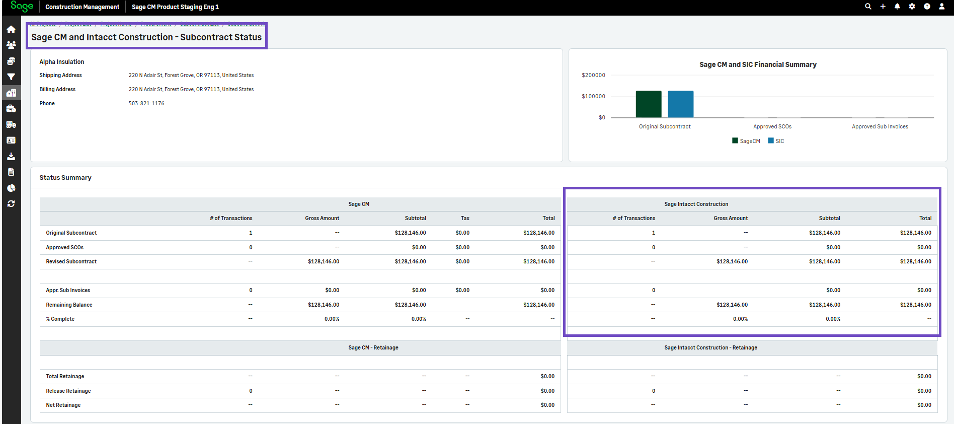Open the user profile icon
Image resolution: width=954 pixels, height=424 pixels.
click(941, 7)
